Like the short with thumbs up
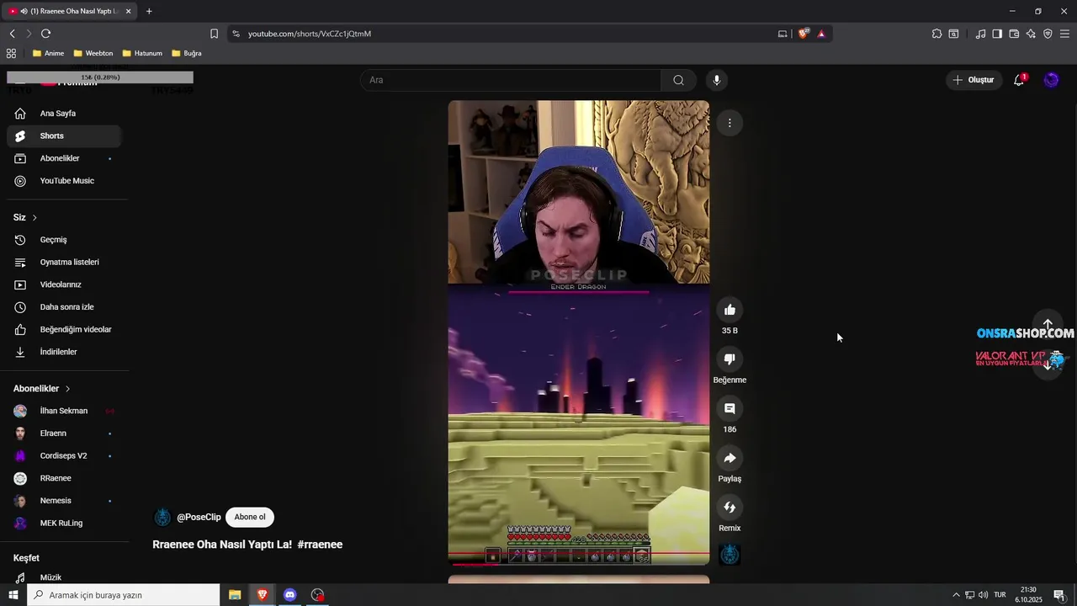Viewport: 1077px width, 606px height. click(x=729, y=310)
